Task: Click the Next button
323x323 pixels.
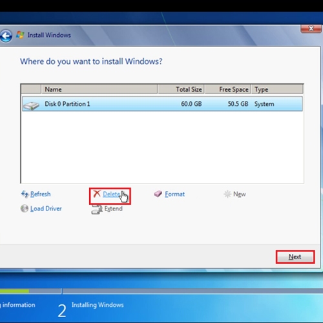Action: [x=295, y=257]
